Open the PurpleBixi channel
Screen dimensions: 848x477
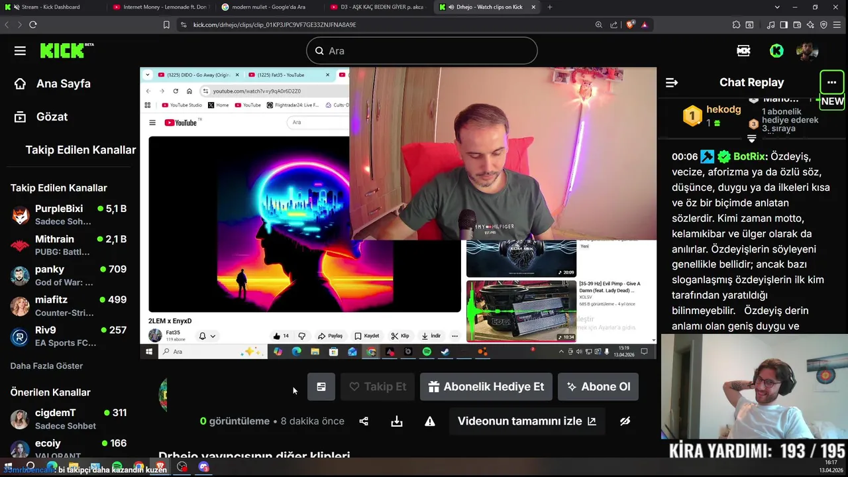point(70,215)
